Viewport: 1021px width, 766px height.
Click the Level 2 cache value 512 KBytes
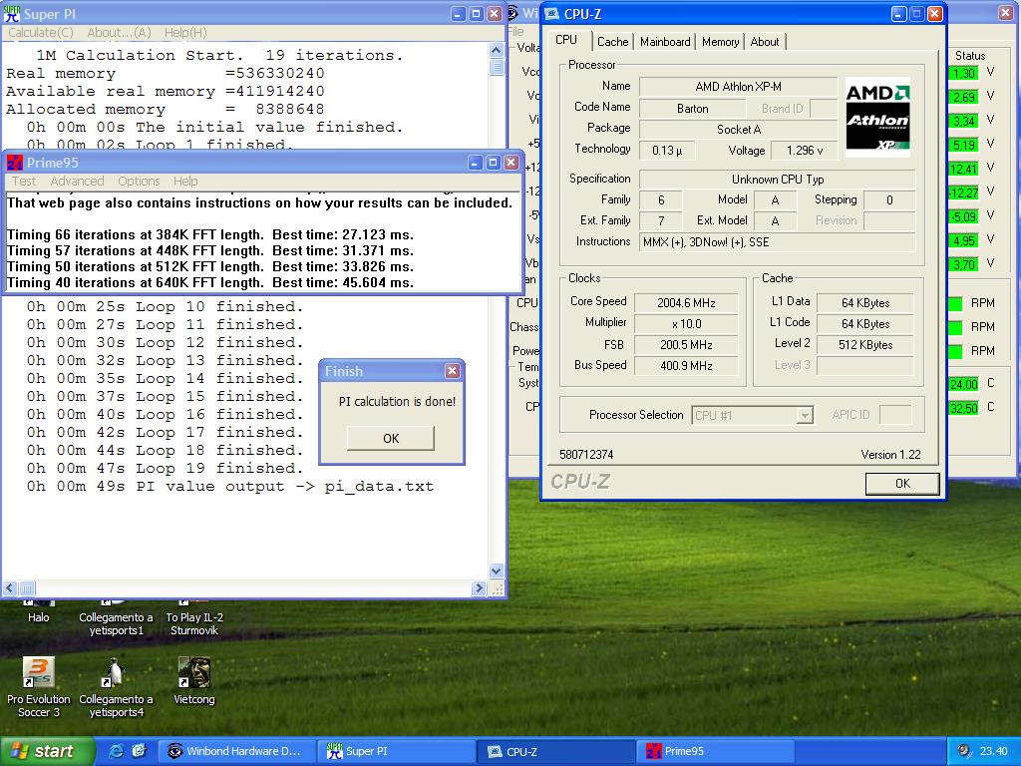click(x=865, y=344)
